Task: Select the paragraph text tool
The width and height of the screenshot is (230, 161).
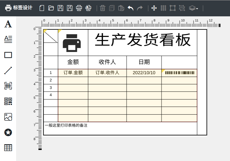Action: [x=8, y=39]
